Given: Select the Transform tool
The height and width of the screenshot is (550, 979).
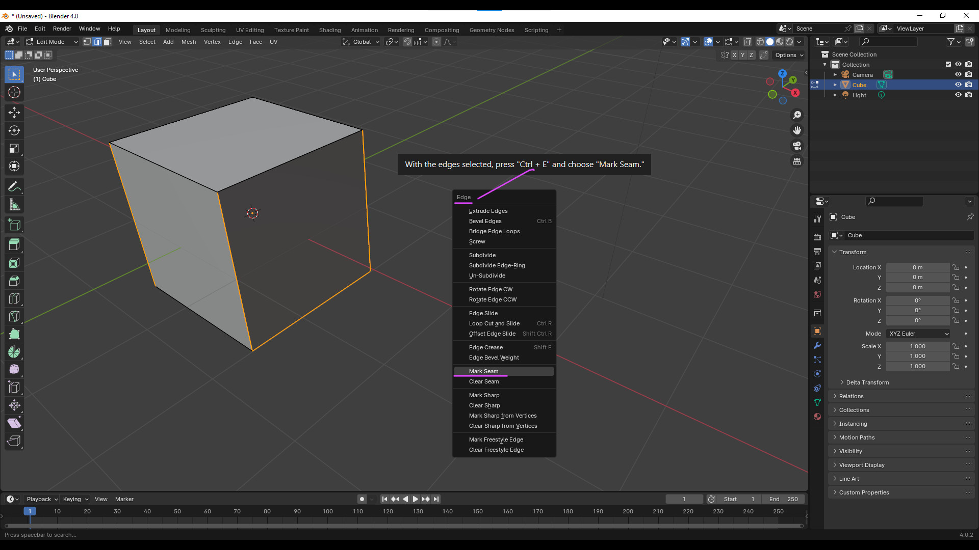Looking at the screenshot, I should [14, 166].
